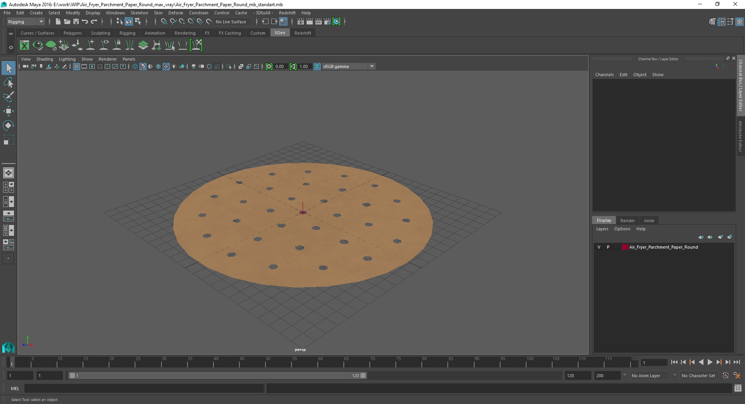
Task: Expand the bottom layout shortcut arrow box
Action: 8,258
